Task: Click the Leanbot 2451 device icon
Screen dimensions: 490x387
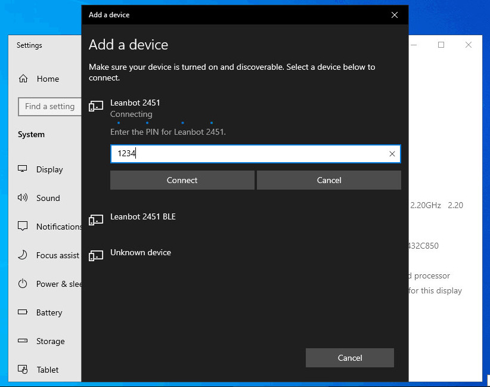Action: [x=96, y=106]
